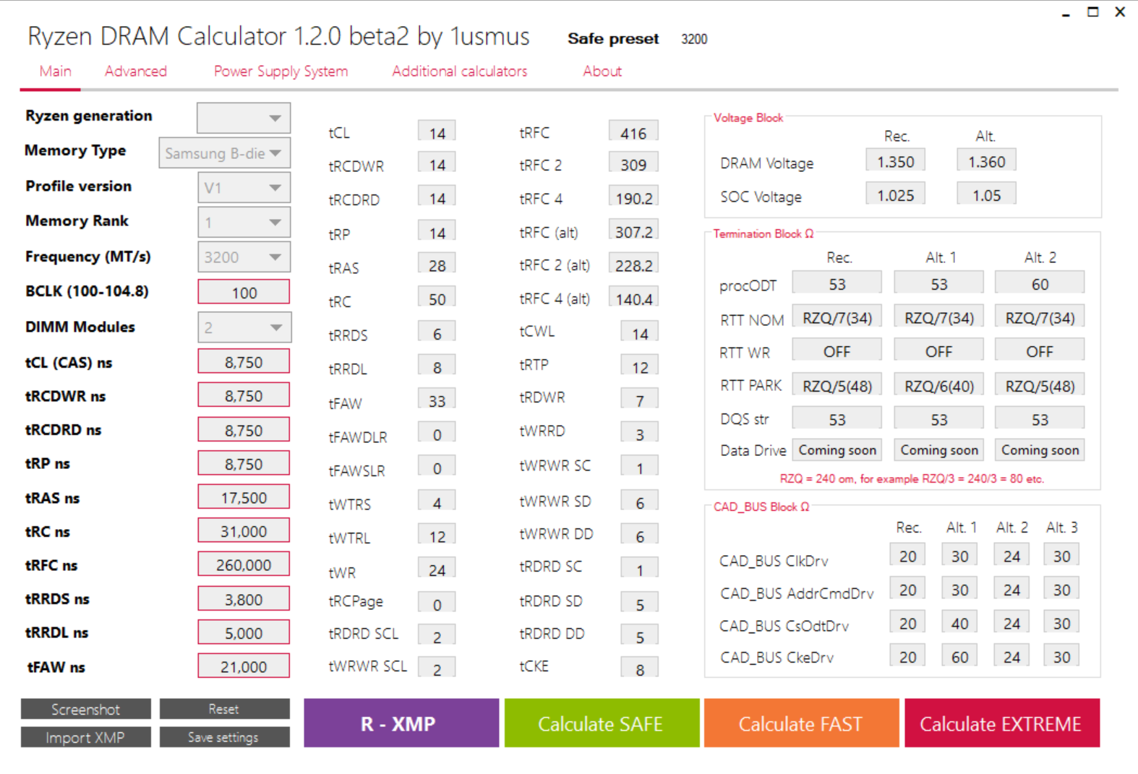Image resolution: width=1138 pixels, height=774 pixels.
Task: Focus the tCL (CAS) ns input field
Action: point(244,361)
